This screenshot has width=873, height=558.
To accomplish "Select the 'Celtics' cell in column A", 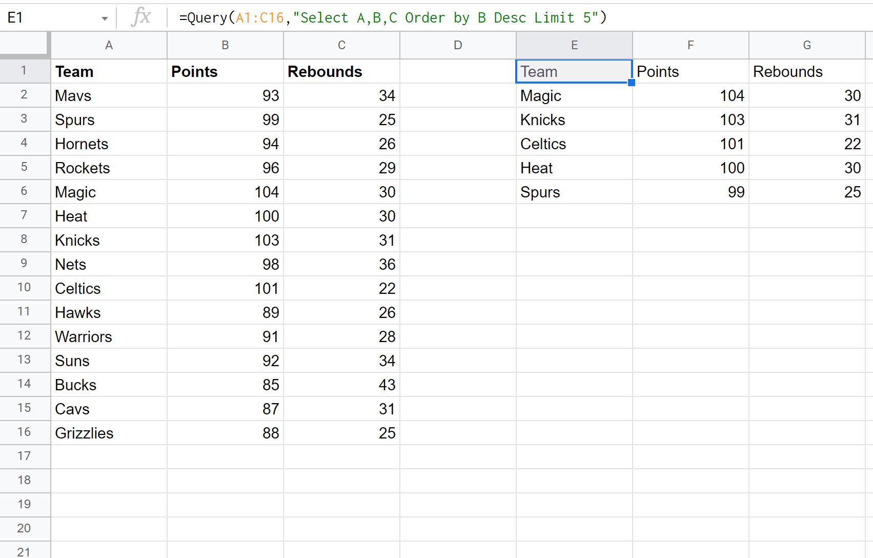I will (x=109, y=288).
